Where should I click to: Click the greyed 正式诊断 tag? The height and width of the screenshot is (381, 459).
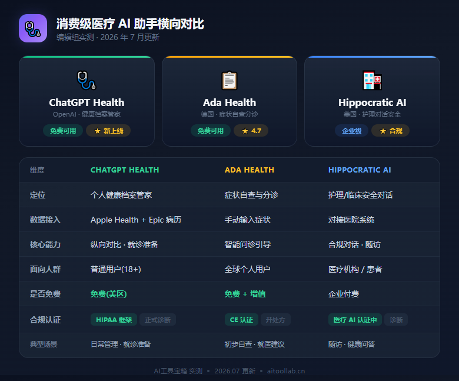click(x=158, y=320)
